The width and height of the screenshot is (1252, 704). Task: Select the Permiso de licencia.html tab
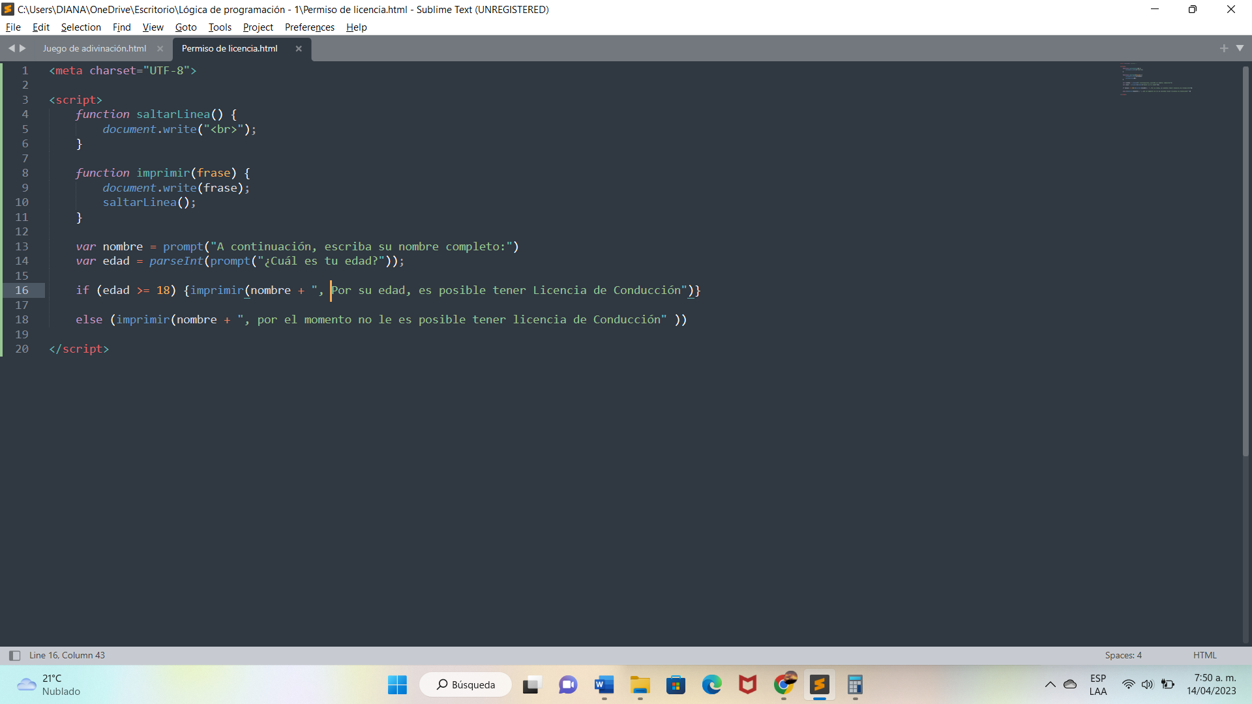pos(230,49)
